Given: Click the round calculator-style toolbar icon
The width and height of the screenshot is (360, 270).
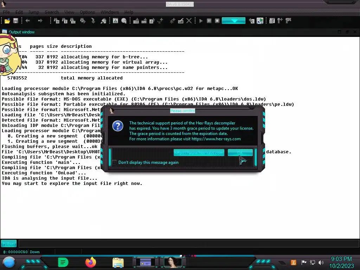Looking at the screenshot, I should point(124,21).
